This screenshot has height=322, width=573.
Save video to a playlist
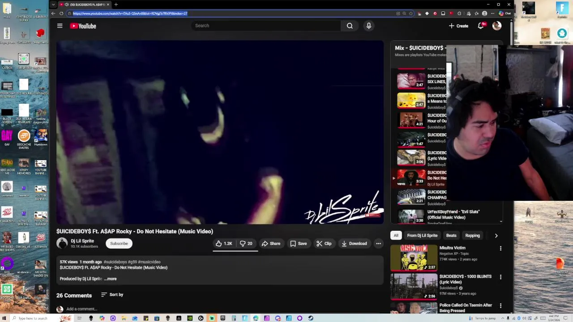tap(298, 243)
